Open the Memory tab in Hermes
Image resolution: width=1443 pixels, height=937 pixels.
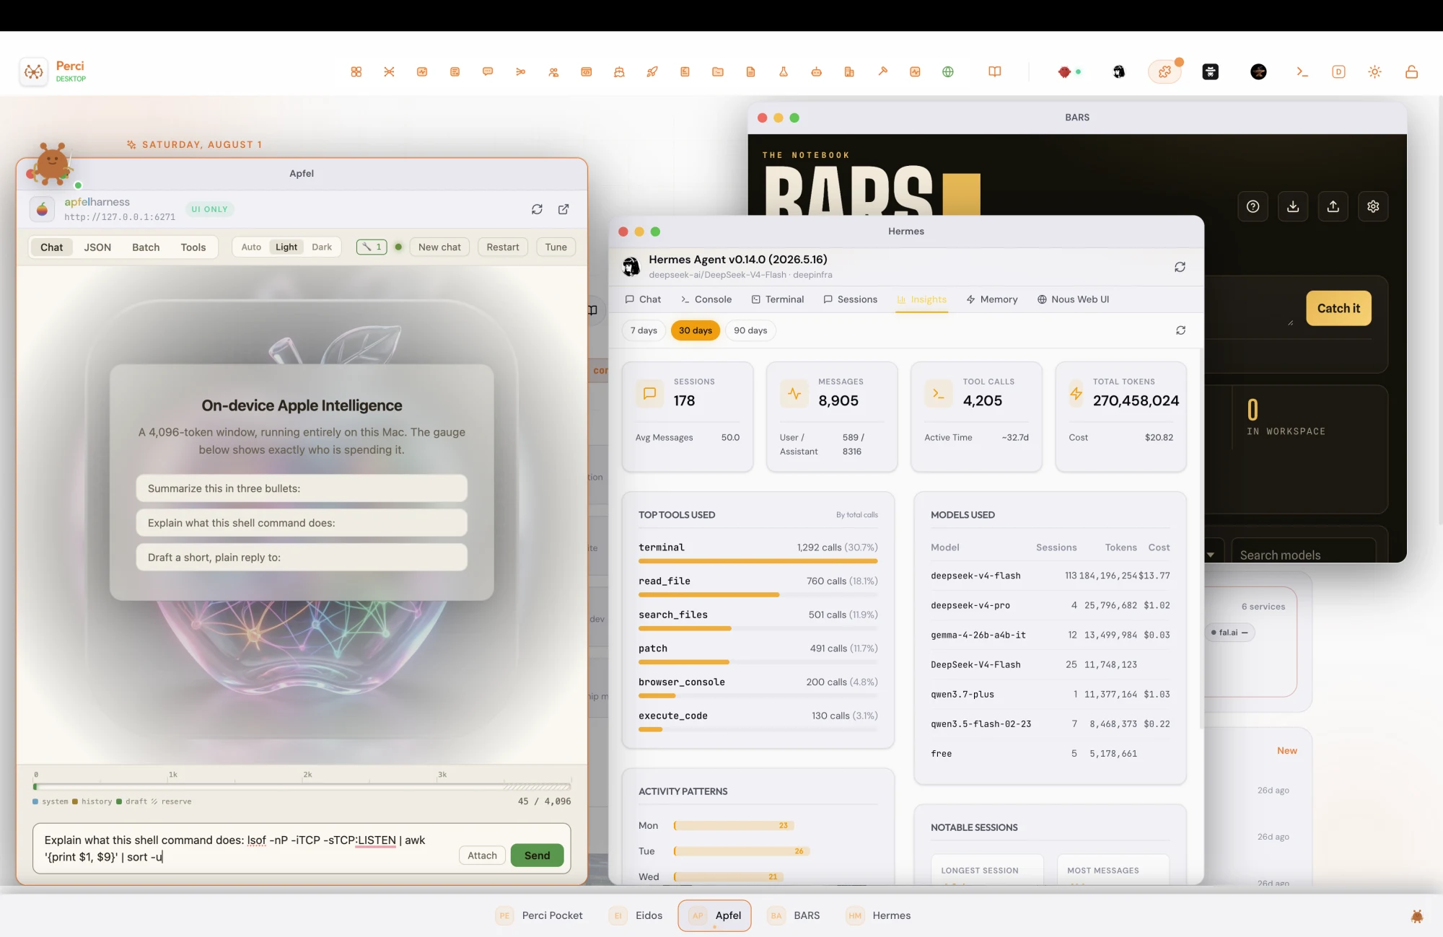pos(991,299)
